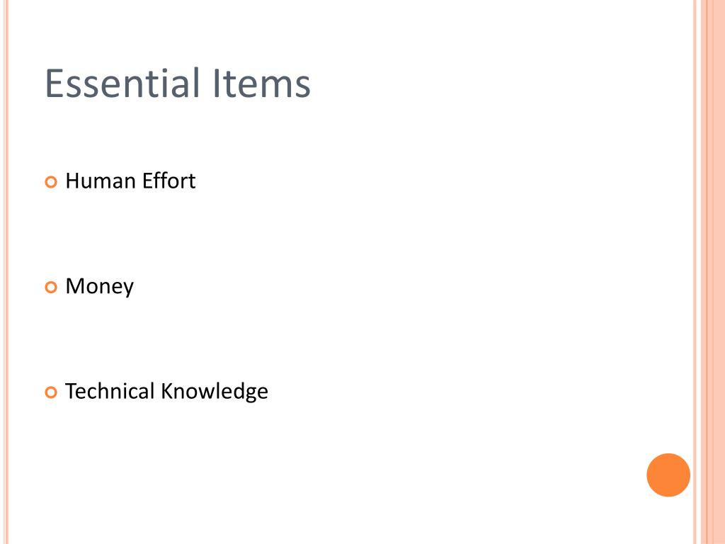The height and width of the screenshot is (544, 725).
Task: Select the Money bullet text
Action: coord(99,287)
